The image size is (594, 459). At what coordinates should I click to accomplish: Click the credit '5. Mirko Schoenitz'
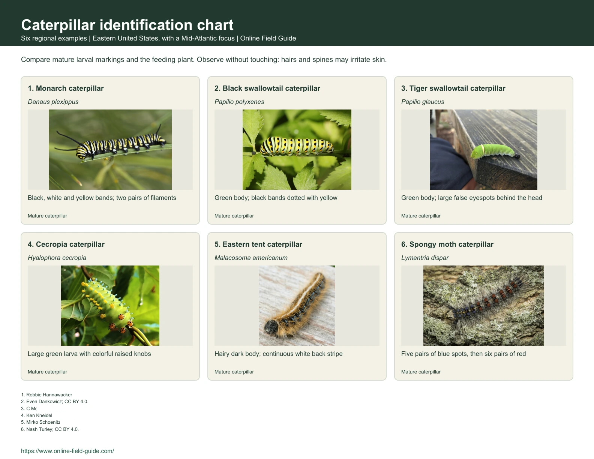click(41, 422)
